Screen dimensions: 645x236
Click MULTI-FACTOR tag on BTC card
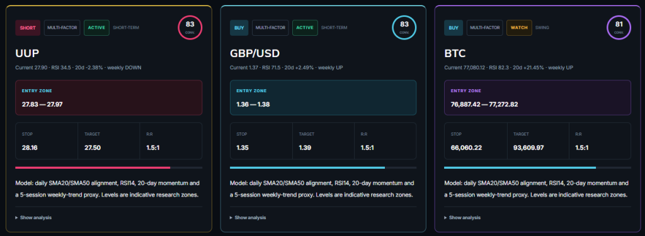click(485, 28)
